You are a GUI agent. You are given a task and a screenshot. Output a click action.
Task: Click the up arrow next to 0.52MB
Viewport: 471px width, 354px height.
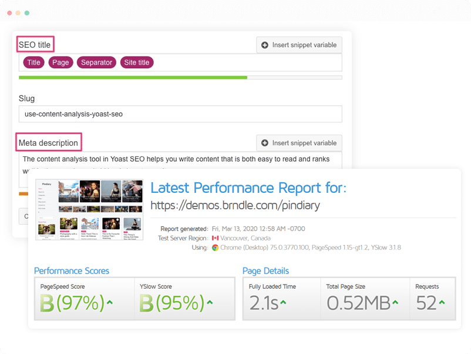point(395,302)
